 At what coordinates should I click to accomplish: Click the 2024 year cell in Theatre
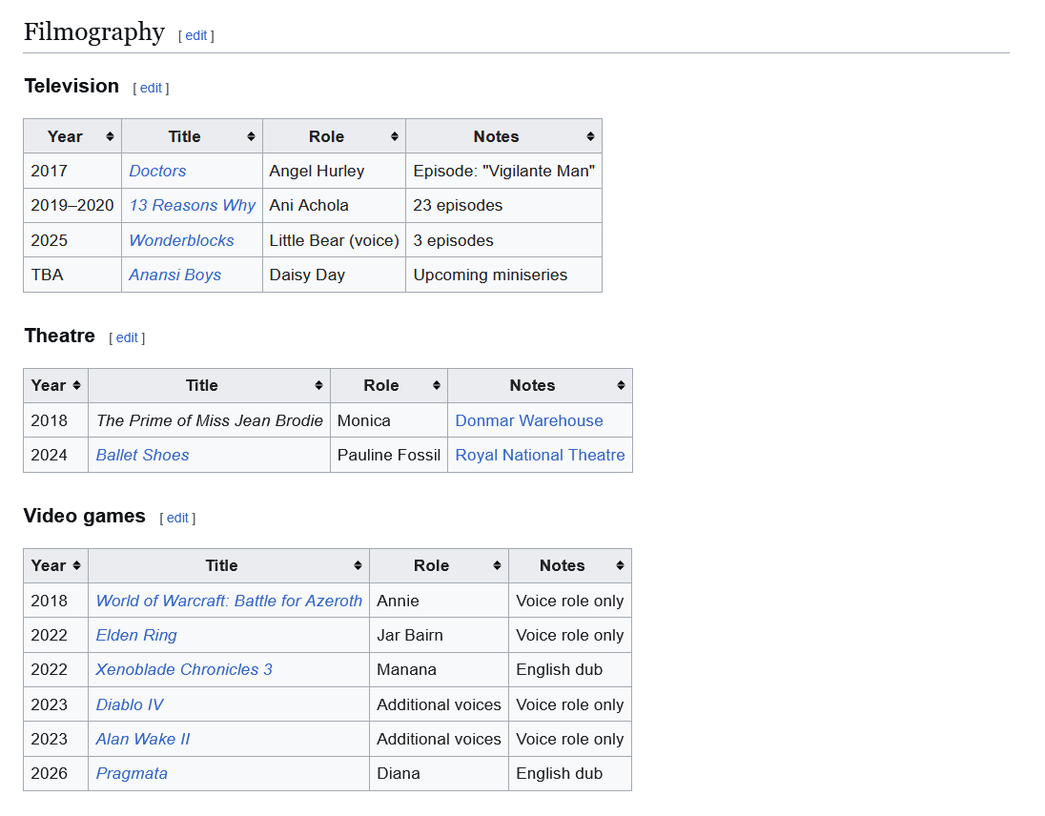56,455
